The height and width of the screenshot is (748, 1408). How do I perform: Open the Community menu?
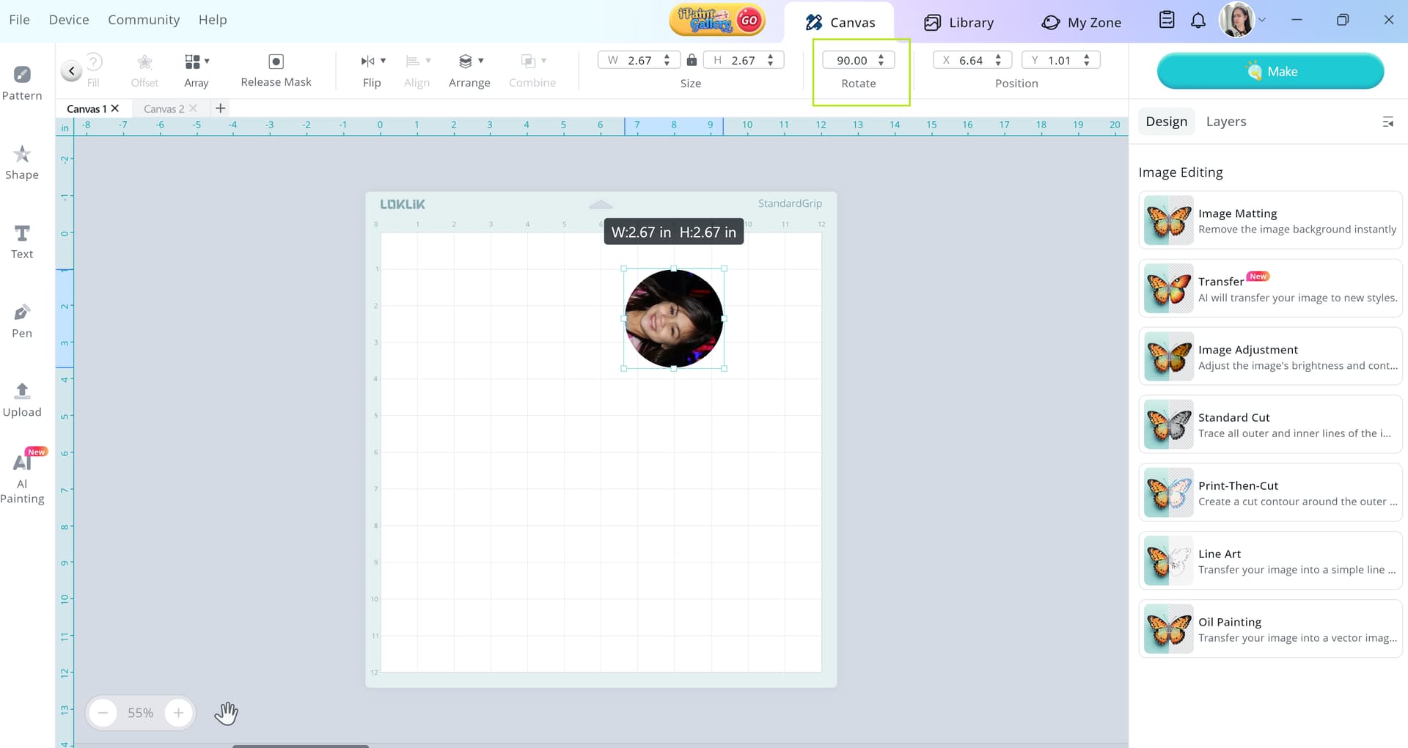(144, 20)
